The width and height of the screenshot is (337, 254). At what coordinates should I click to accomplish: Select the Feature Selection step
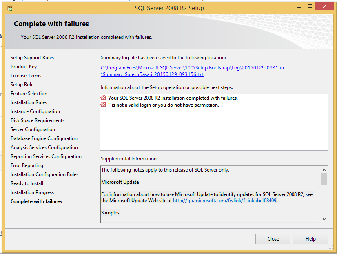click(29, 94)
